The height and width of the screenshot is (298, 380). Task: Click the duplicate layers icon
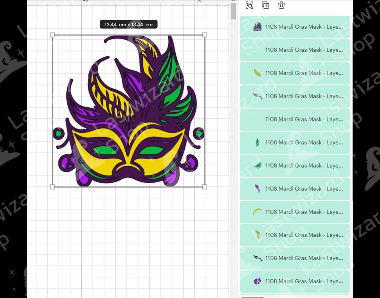[x=265, y=5]
